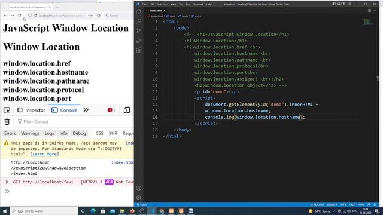Close the index.html editor tab

click(x=165, y=11)
